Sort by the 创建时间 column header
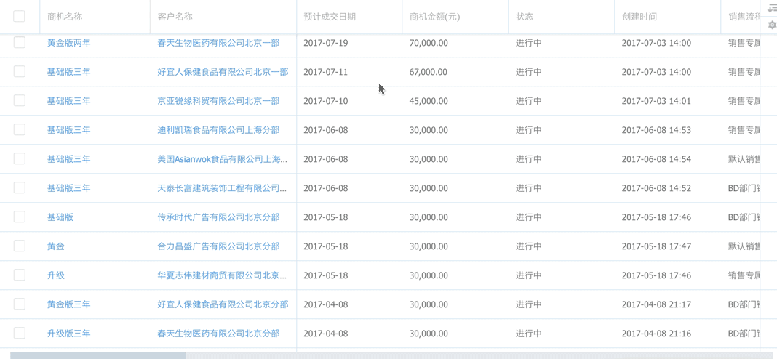The width and height of the screenshot is (777, 359). tap(639, 16)
